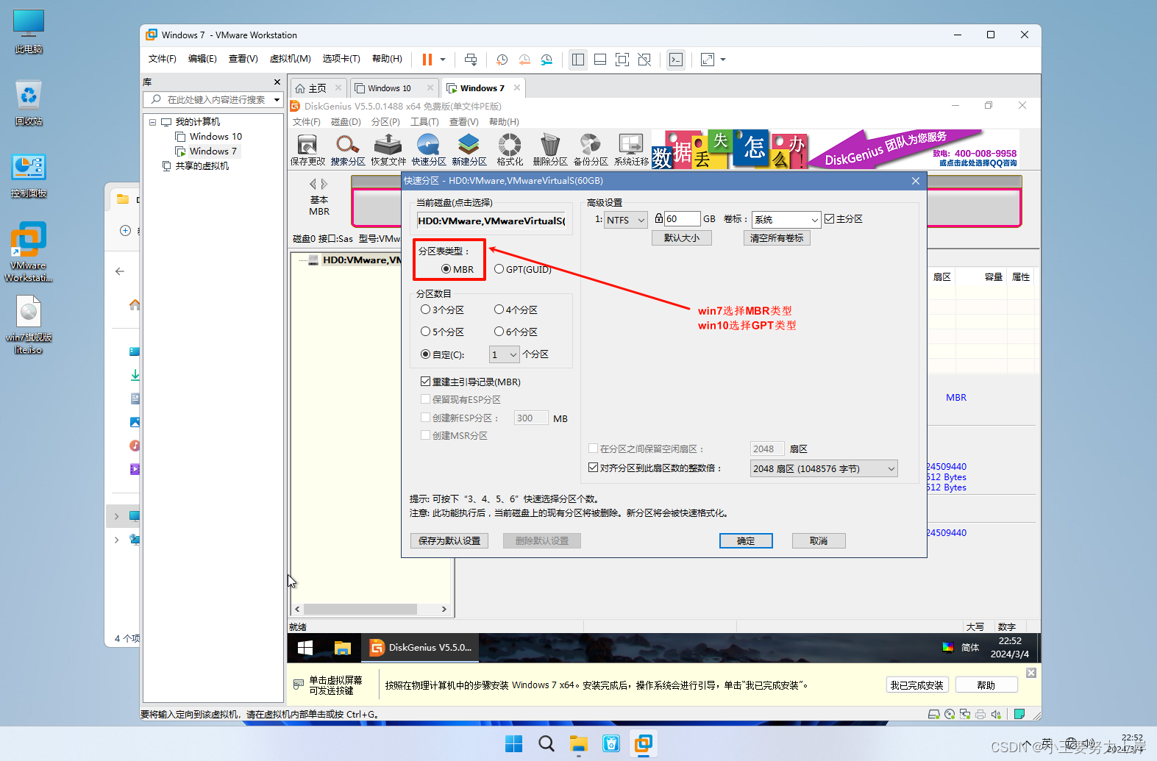Choose the 5个分区 option
Screen dimensions: 1157x761
442,332
